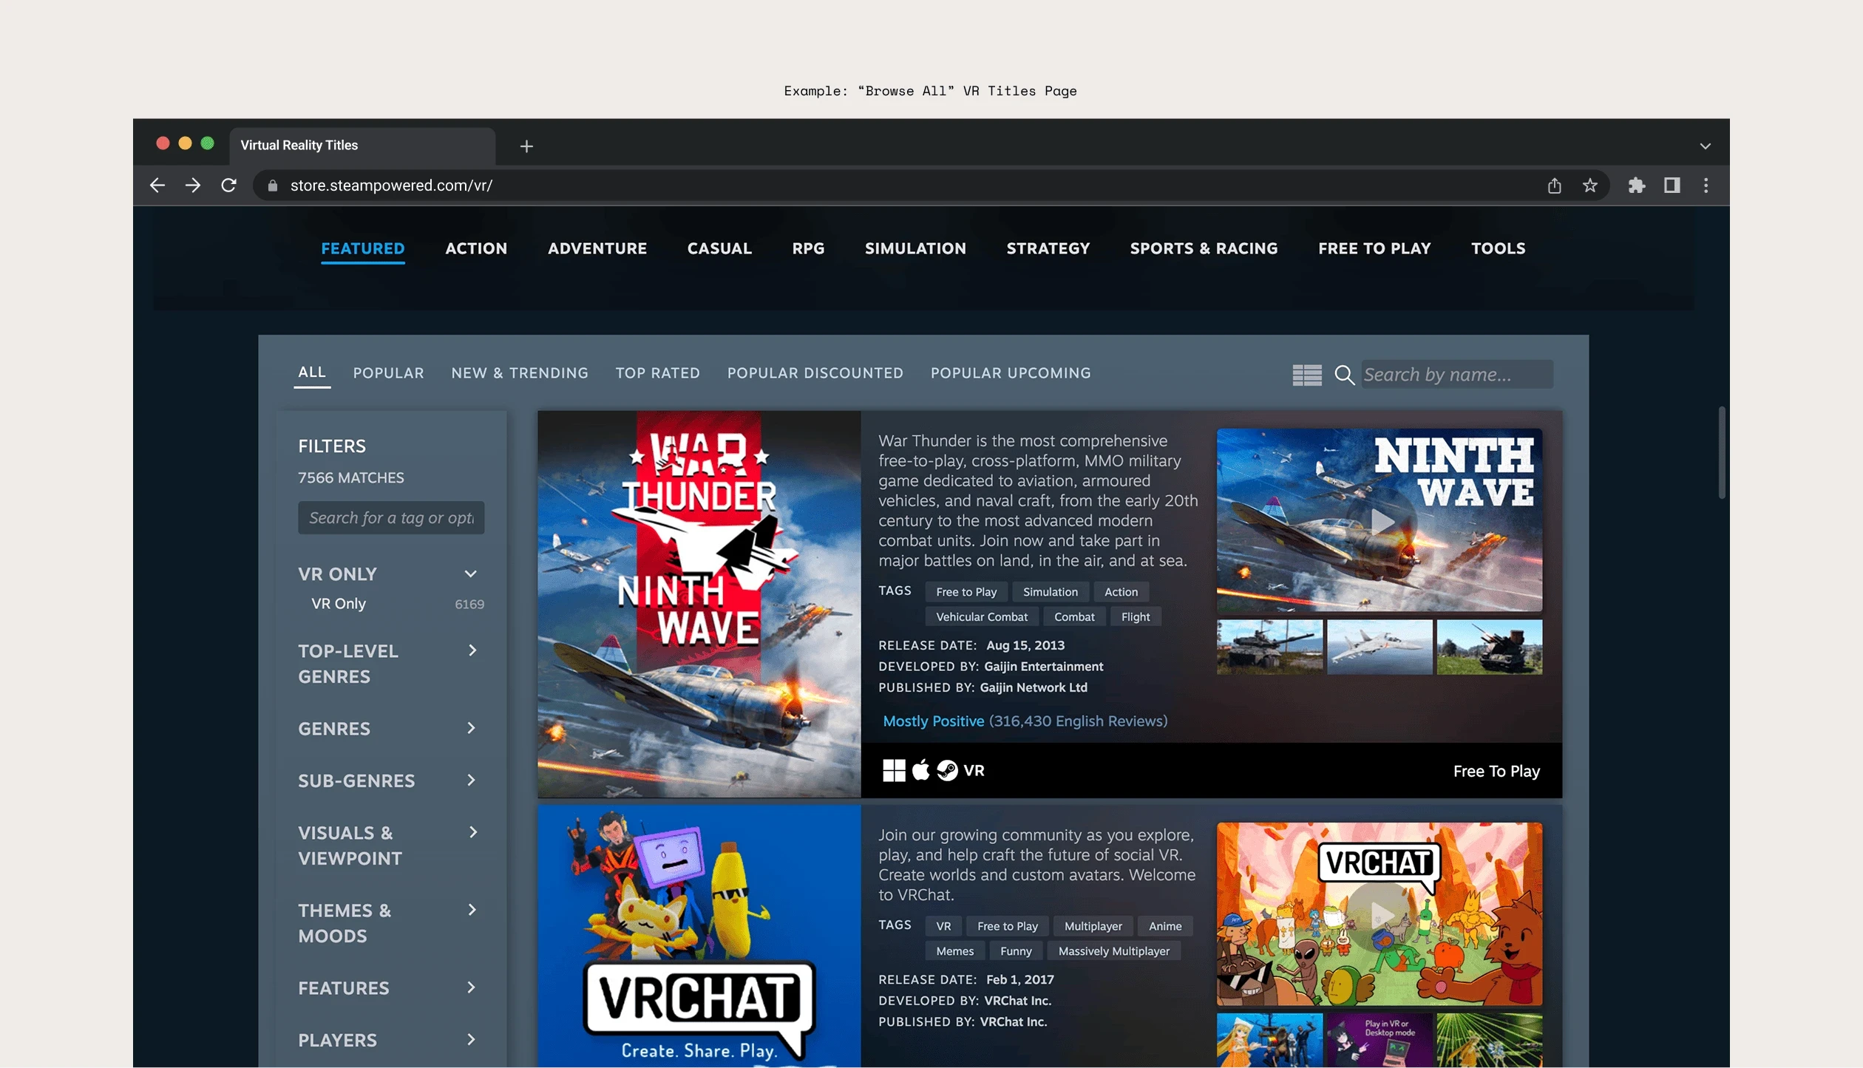Open Gaijin Entertainment developer link
This screenshot has width=1863, height=1068.
(1043, 667)
